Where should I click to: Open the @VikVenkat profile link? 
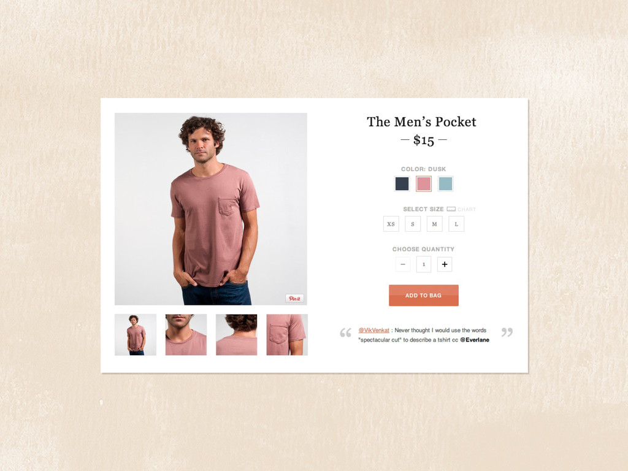[x=373, y=331]
